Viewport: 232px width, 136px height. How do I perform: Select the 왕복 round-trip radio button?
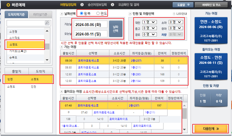coord(81,13)
